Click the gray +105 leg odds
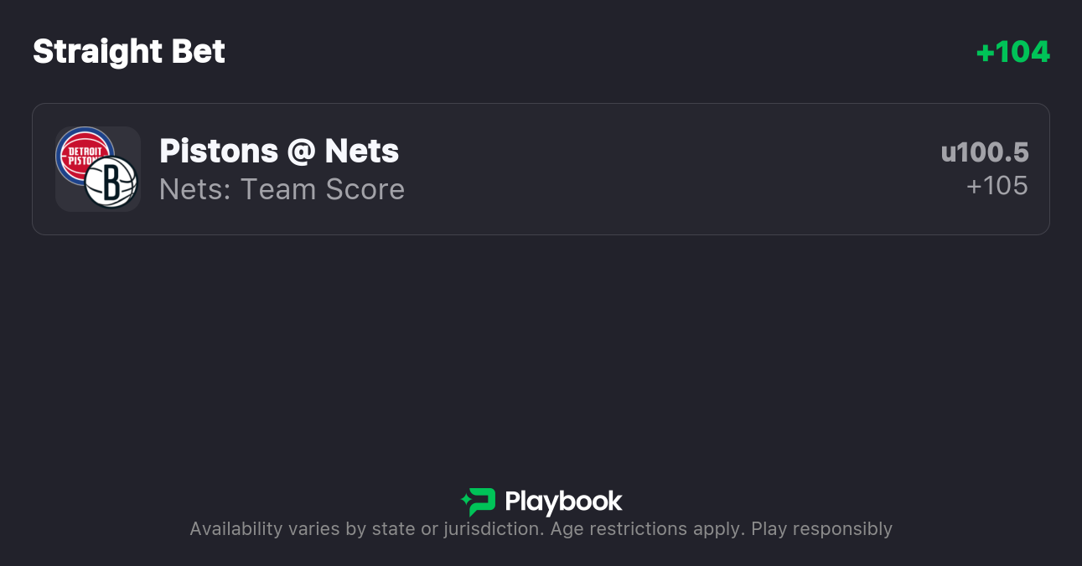 997,186
